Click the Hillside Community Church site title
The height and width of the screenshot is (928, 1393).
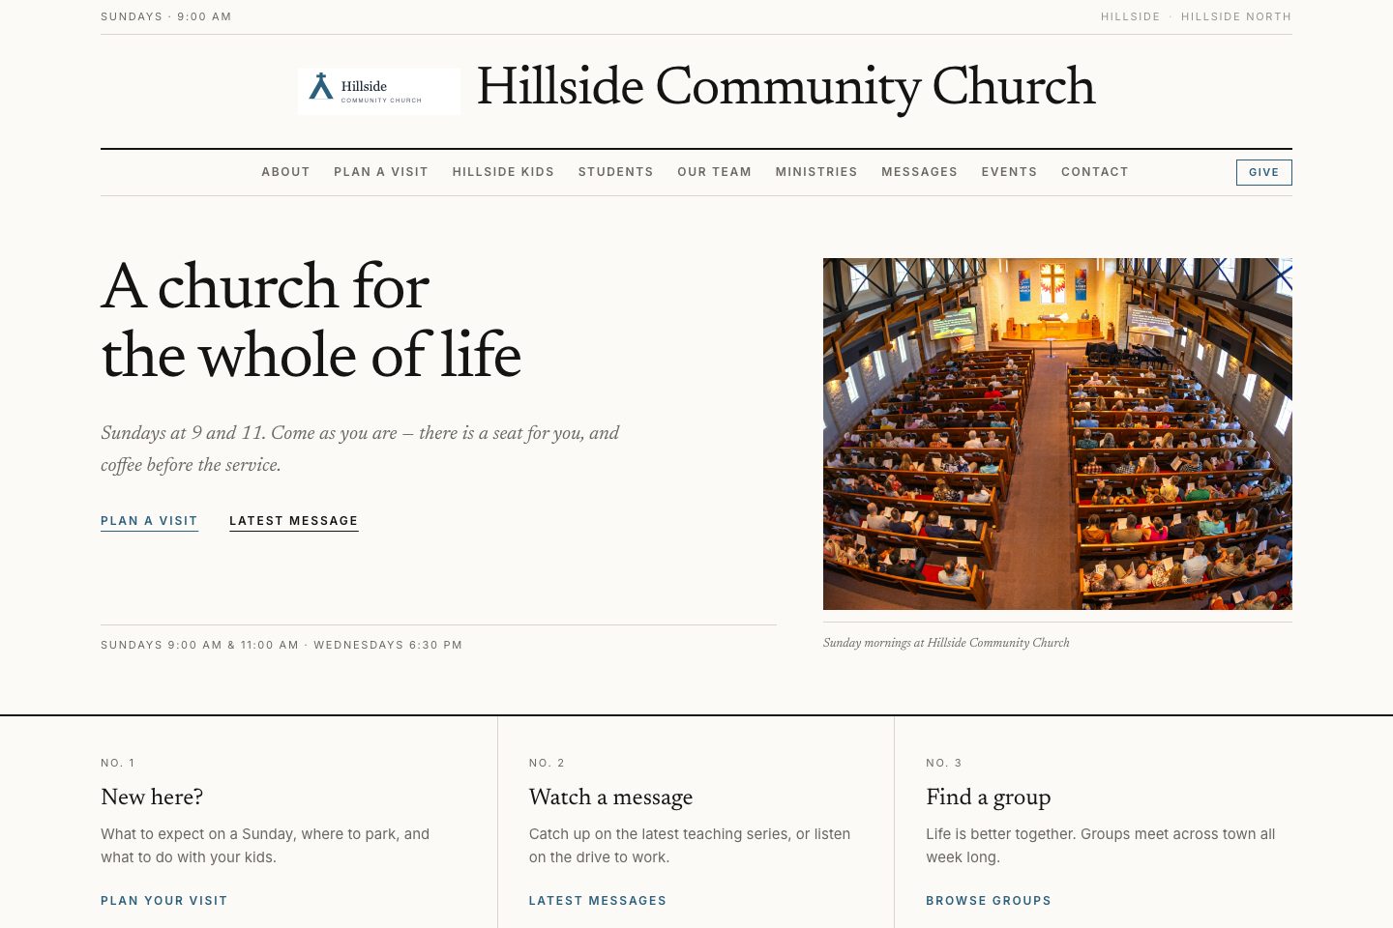785,87
